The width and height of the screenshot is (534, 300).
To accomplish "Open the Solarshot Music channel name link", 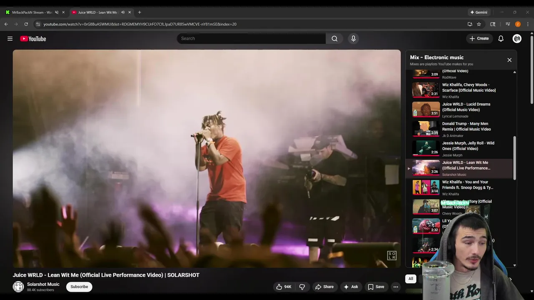I will coord(43,284).
